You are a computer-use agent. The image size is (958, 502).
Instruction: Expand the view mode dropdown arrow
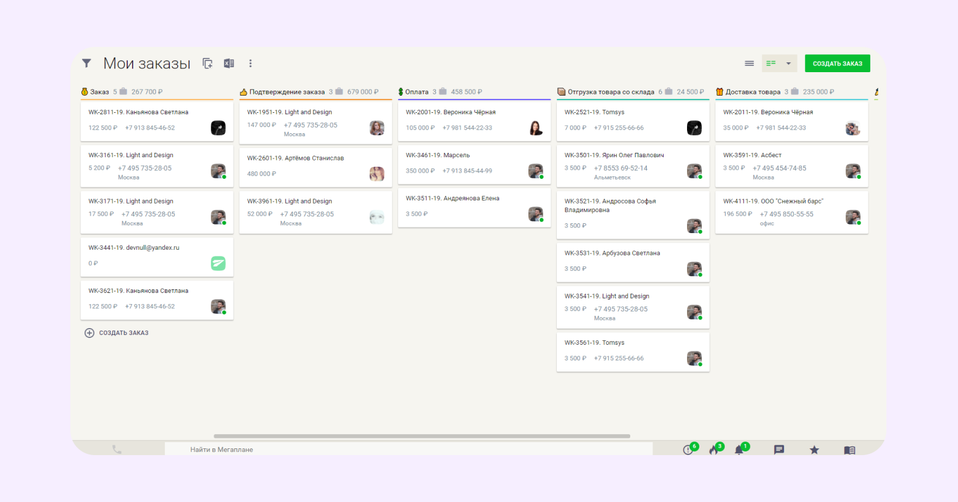pos(788,64)
